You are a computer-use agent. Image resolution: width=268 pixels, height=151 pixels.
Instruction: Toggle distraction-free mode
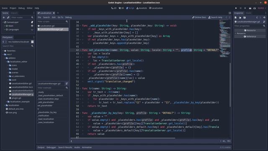point(230,13)
